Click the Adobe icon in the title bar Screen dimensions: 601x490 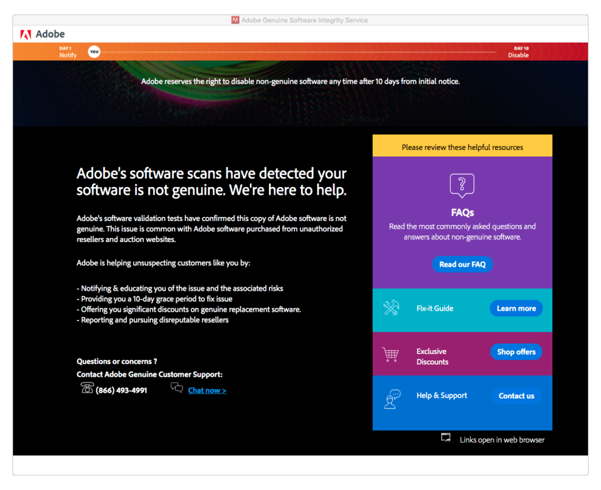point(235,19)
